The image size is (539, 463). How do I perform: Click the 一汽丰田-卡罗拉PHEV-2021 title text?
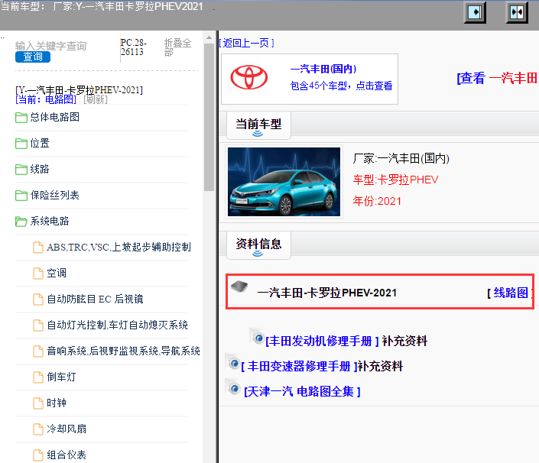point(327,293)
